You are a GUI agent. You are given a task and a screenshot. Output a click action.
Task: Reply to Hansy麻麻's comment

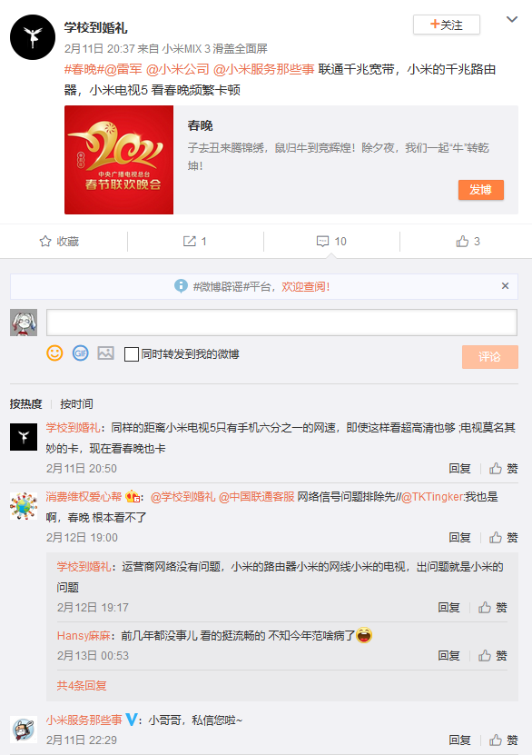click(x=448, y=656)
